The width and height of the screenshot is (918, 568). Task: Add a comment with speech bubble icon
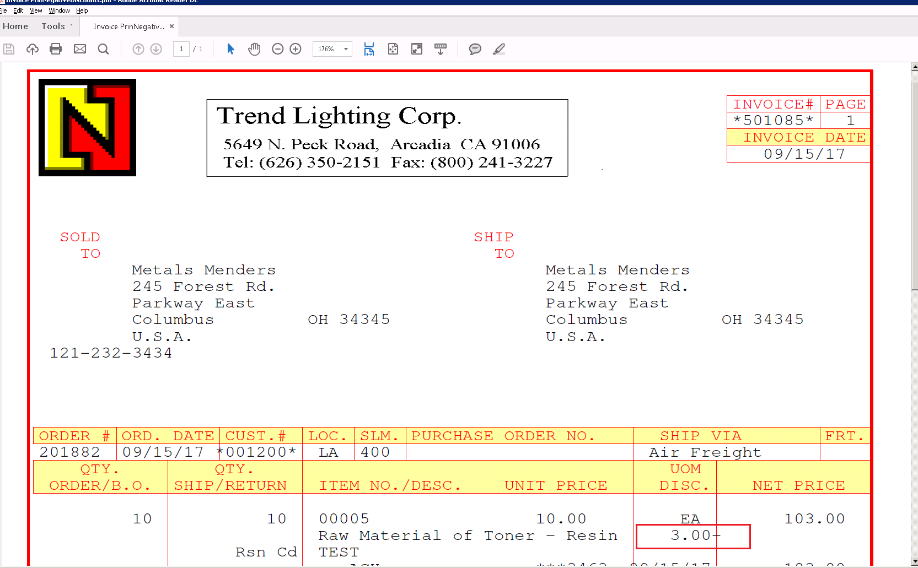[x=475, y=49]
